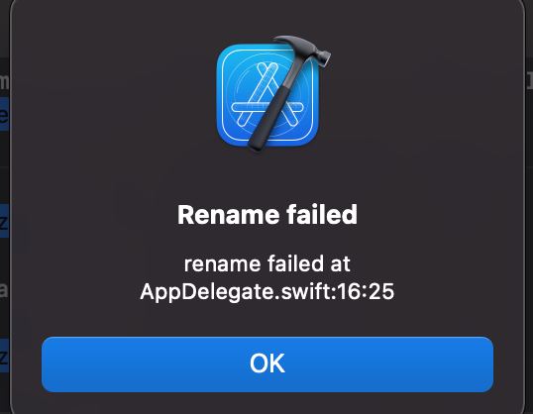533x414 pixels.
Task: Click the 'rename failed at' message line
Action: [267, 263]
